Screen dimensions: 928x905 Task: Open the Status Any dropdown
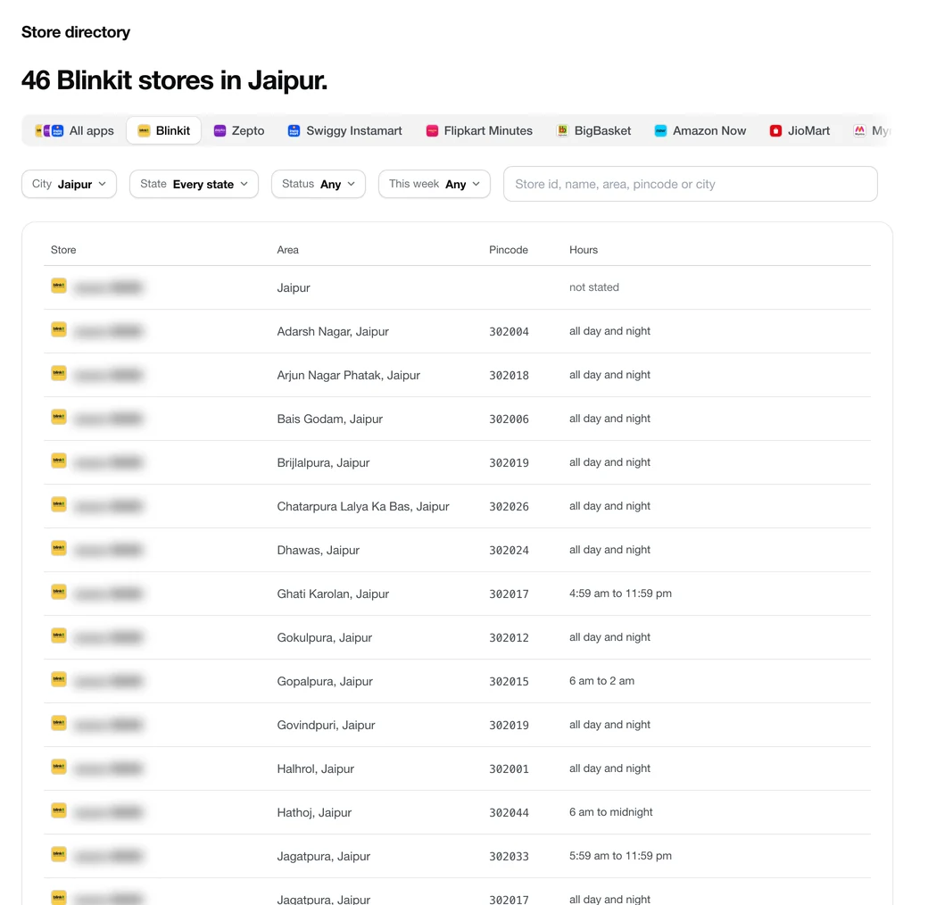coord(319,184)
